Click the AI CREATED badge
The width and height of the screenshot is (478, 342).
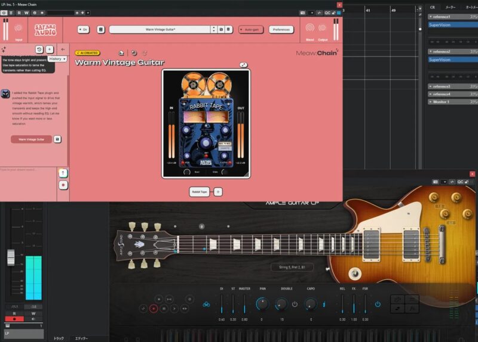87,53
